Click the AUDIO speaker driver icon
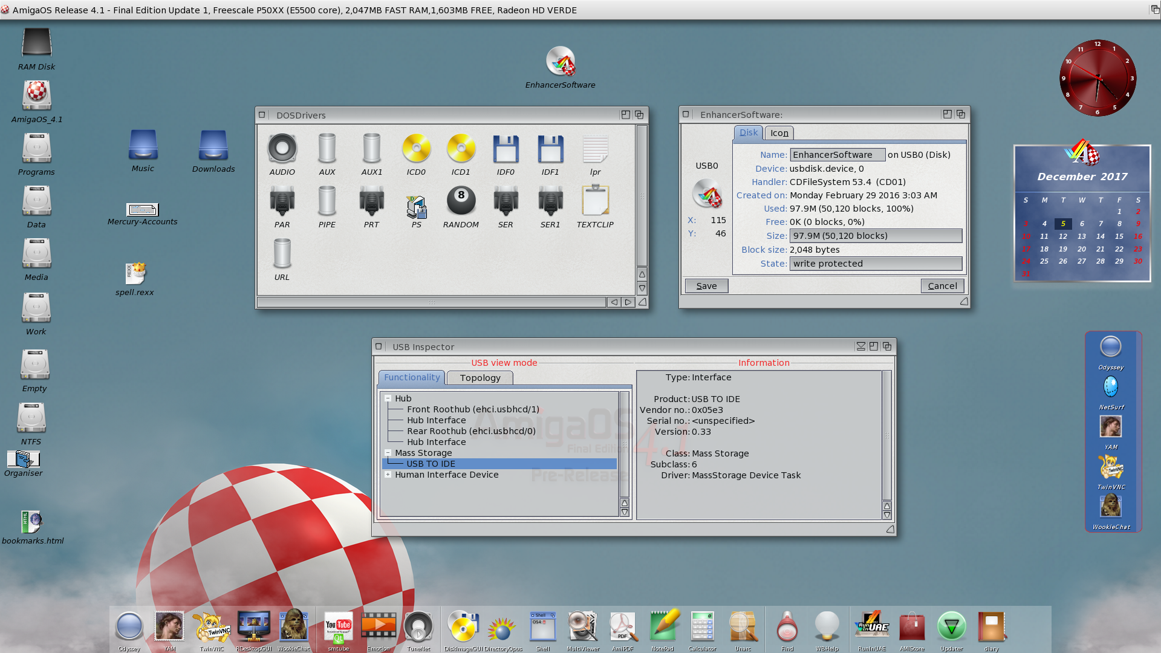Viewport: 1161px width, 653px height. pos(282,149)
